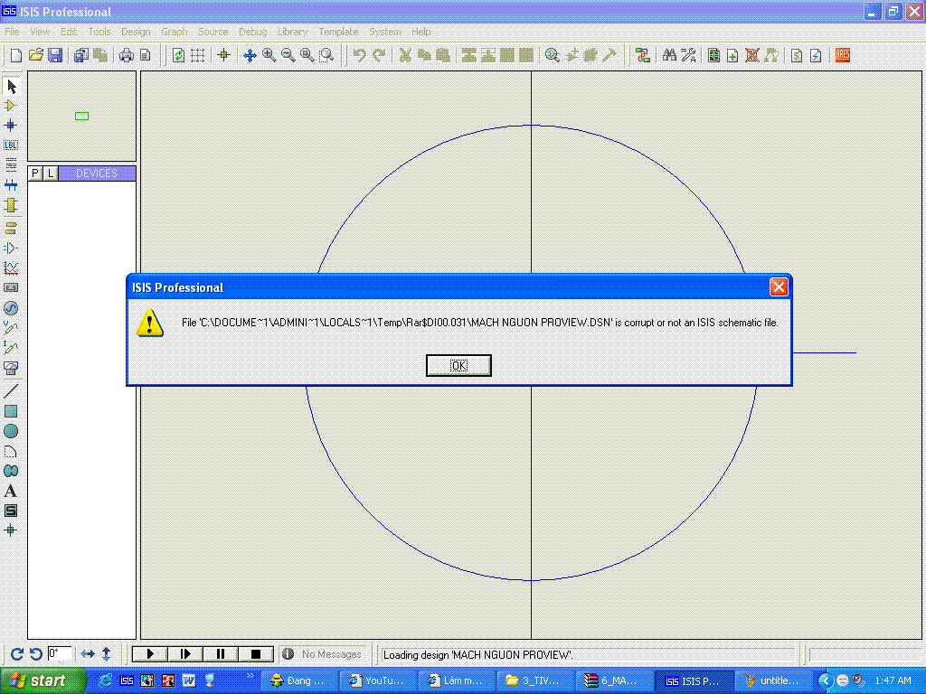Viewport: 926px width, 694px height.
Task: Click the Zoom Out magnifier icon
Action: tap(288, 55)
